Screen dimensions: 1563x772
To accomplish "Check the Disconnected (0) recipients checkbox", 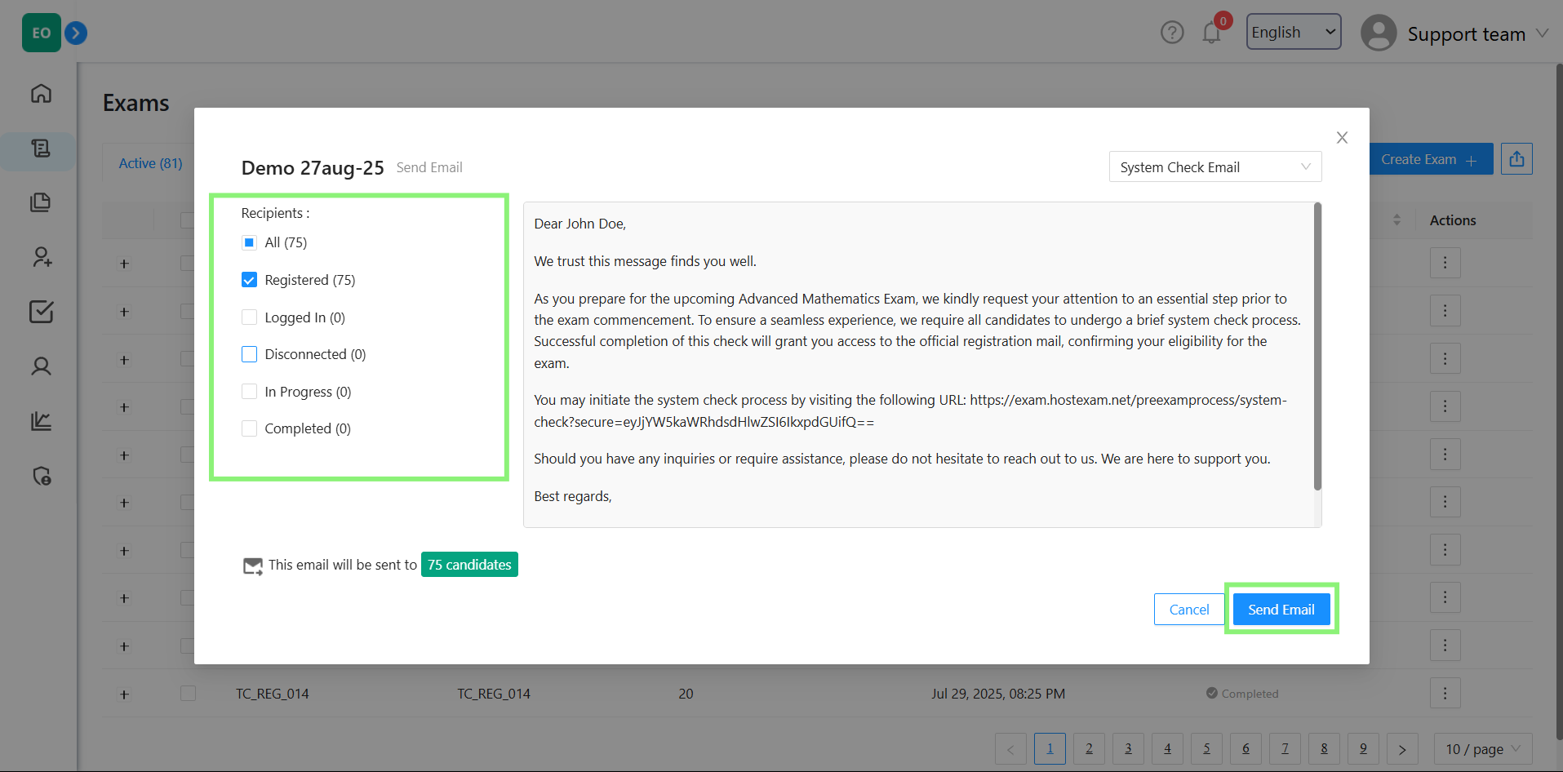I will (x=250, y=354).
